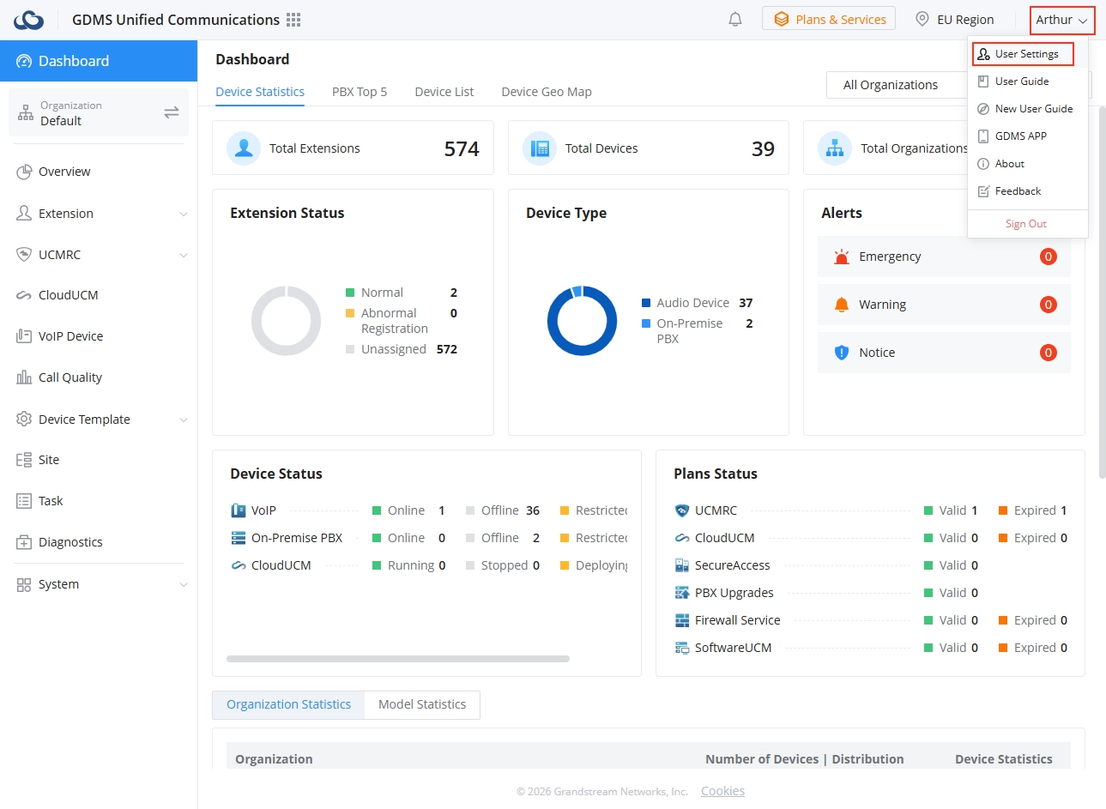Expand the UCMRC sidebar submenu chevron
1106x809 pixels.
pos(183,255)
